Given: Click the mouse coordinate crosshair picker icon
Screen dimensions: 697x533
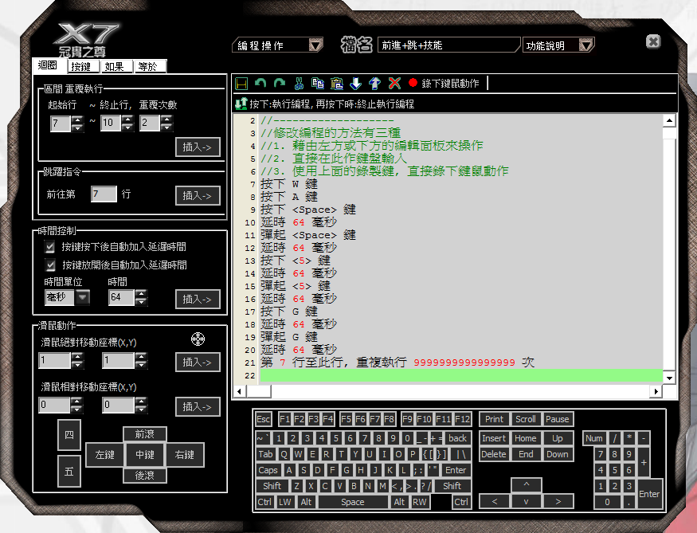Looking at the screenshot, I should [198, 339].
